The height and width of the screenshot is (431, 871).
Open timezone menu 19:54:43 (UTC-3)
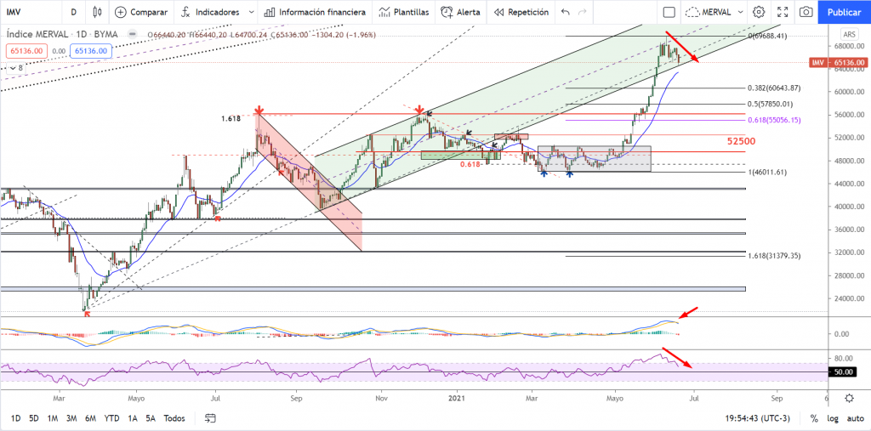759,417
